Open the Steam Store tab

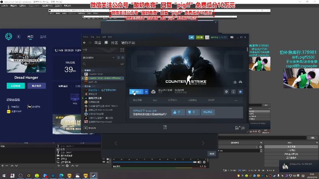(x=98, y=43)
